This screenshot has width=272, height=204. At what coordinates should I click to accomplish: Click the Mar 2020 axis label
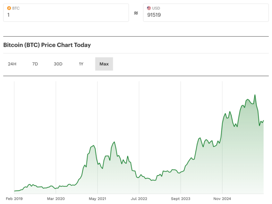[56, 198]
